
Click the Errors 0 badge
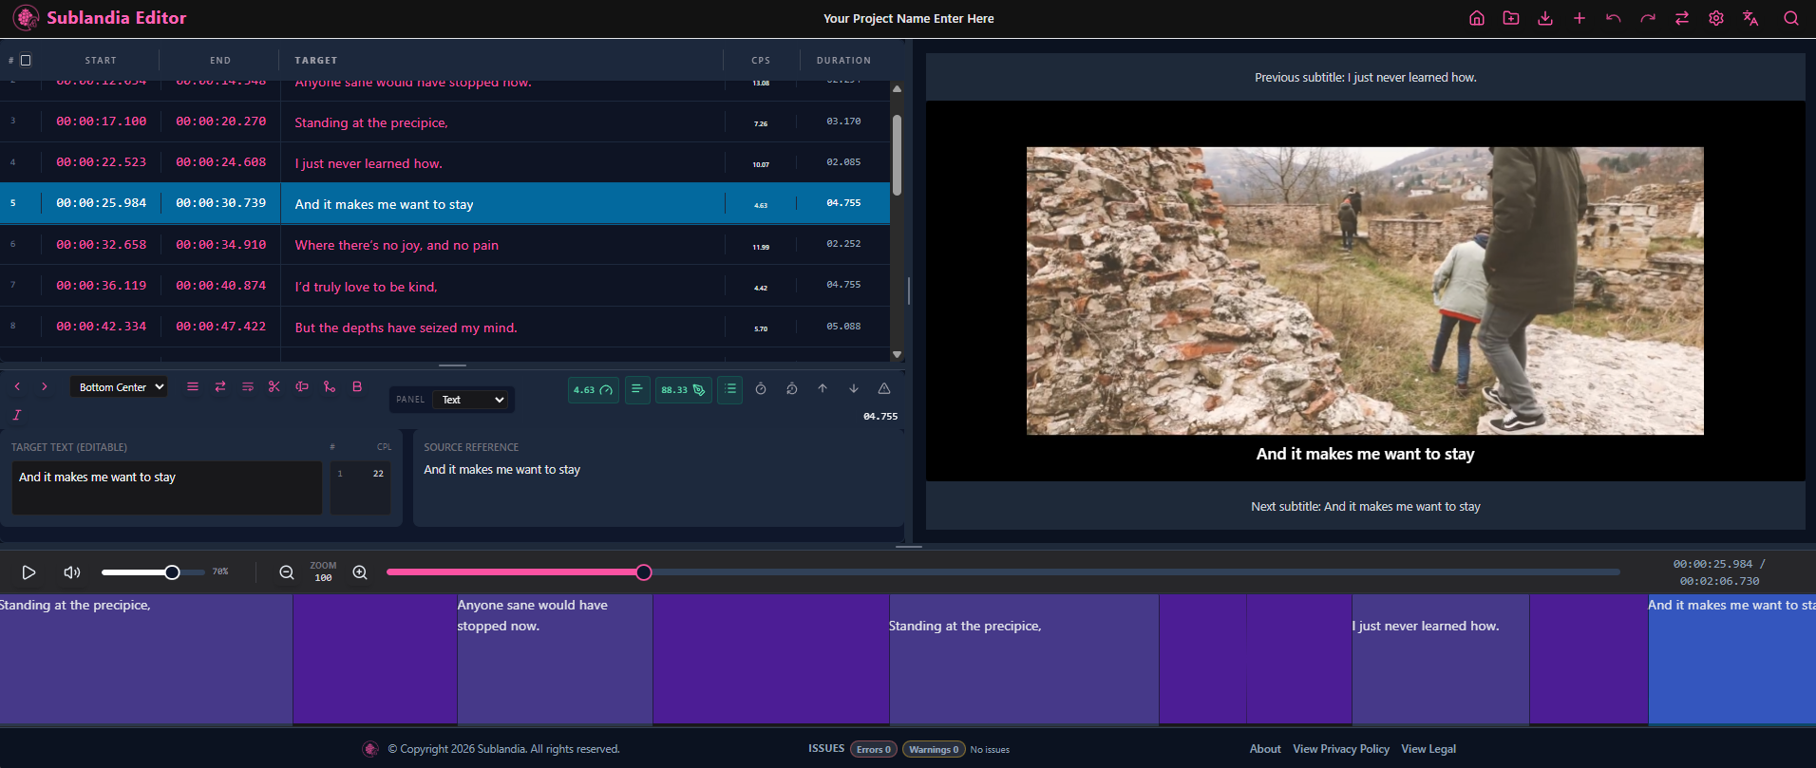point(874,749)
